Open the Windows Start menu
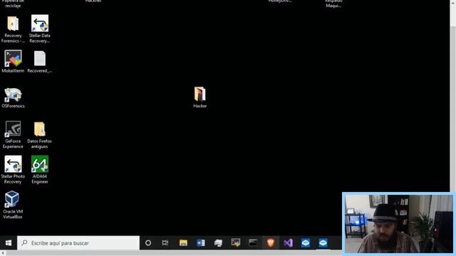 [9, 243]
